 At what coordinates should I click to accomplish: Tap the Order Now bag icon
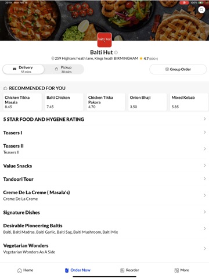[67, 270]
